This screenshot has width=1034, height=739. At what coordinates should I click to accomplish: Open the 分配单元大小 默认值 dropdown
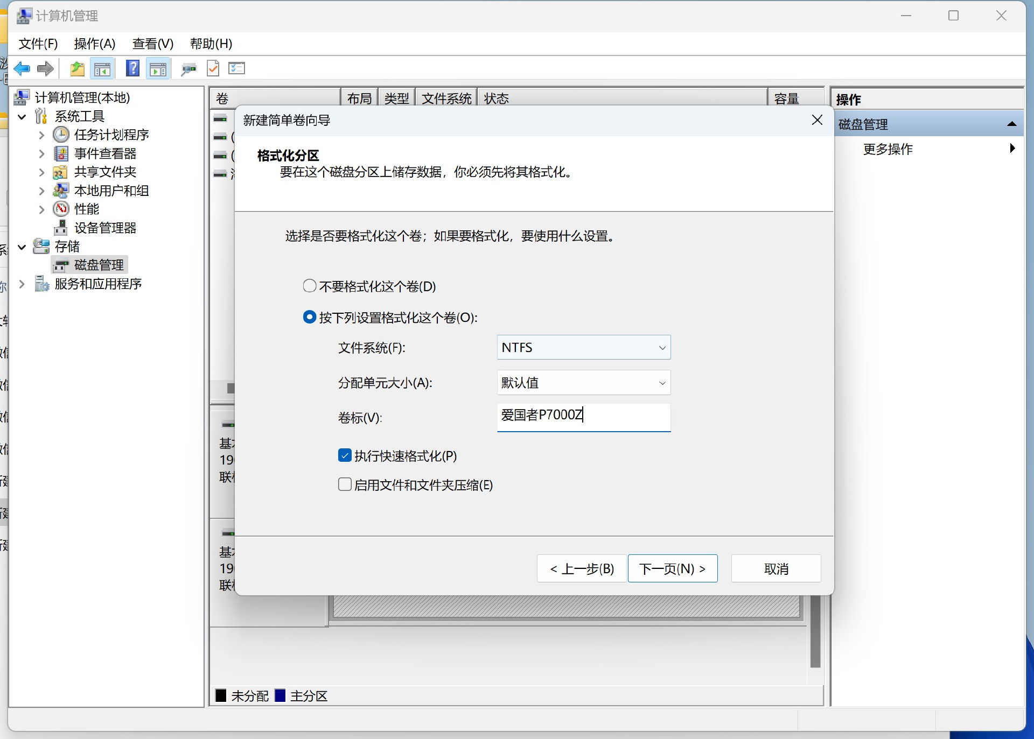pos(583,383)
